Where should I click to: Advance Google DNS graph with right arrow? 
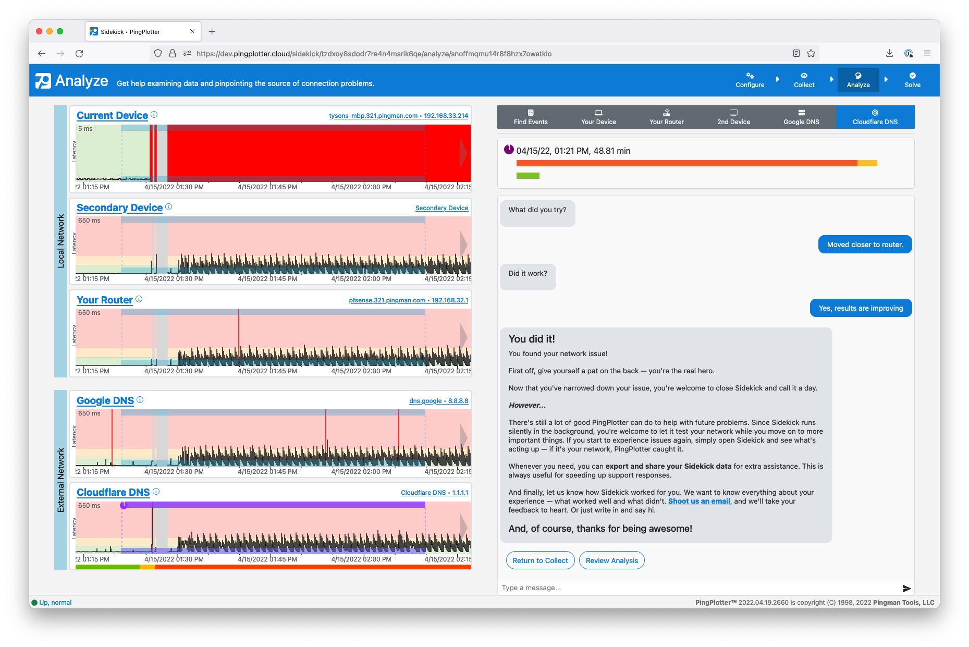coord(463,437)
